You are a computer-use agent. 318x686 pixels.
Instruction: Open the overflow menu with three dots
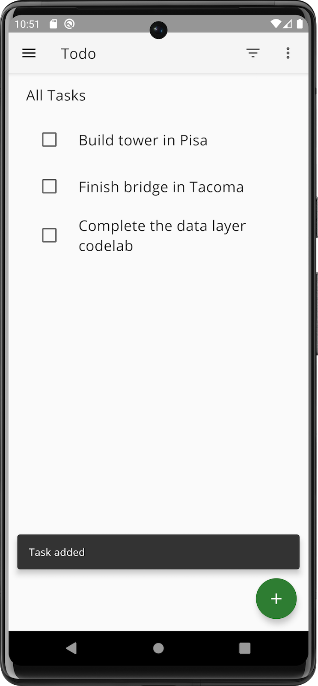(288, 53)
